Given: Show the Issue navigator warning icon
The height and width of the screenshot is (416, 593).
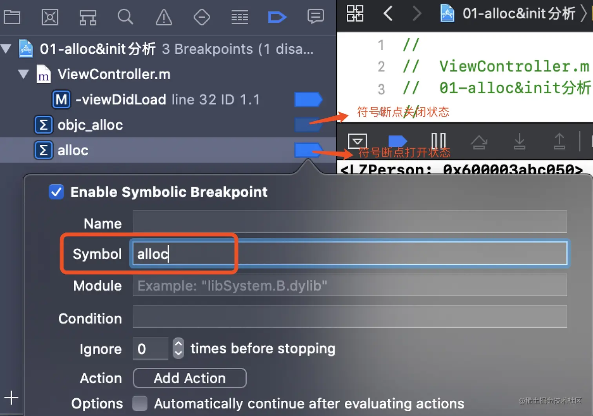Looking at the screenshot, I should [x=164, y=17].
